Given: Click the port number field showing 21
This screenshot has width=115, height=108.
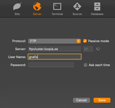Looking at the screenshot, I should [x=88, y=49].
